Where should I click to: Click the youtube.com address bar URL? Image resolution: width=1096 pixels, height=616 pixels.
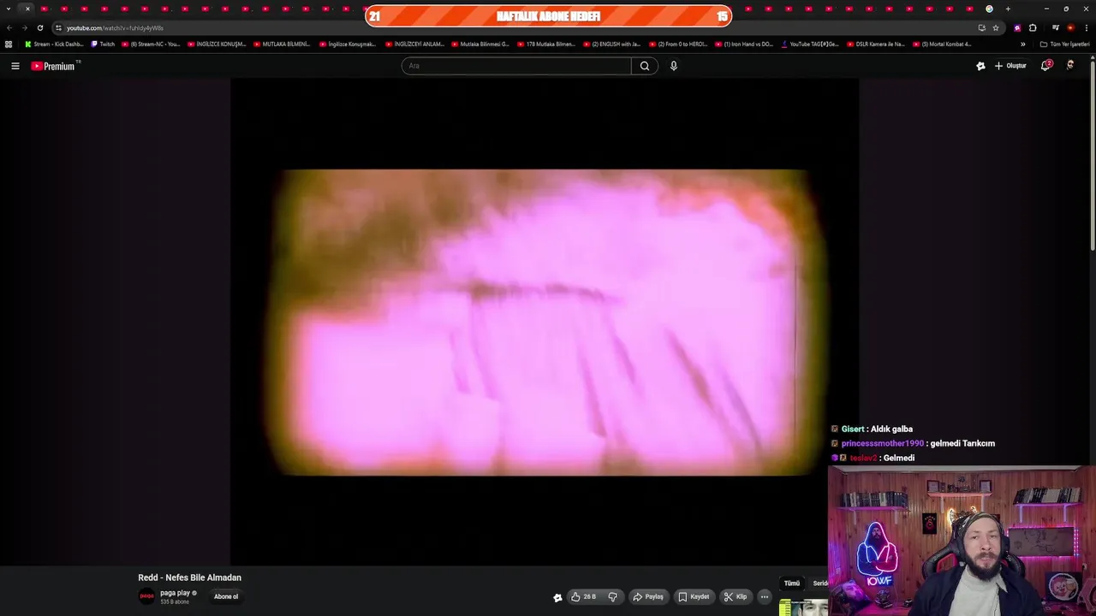(x=115, y=28)
